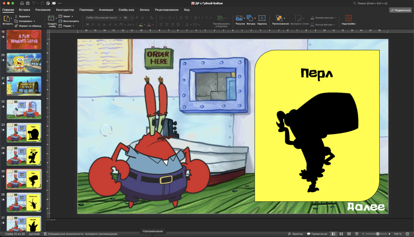Viewport: 414px width, 237px height.
Task: Click русский language indicator
Action: click(x=34, y=234)
